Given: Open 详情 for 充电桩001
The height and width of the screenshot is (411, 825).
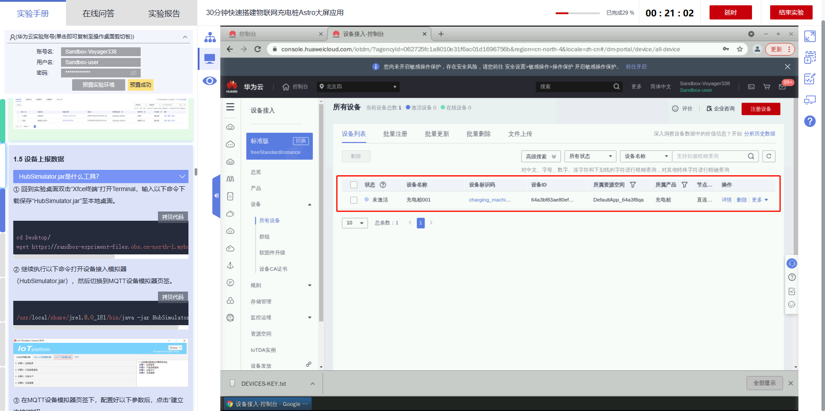Looking at the screenshot, I should pos(726,200).
